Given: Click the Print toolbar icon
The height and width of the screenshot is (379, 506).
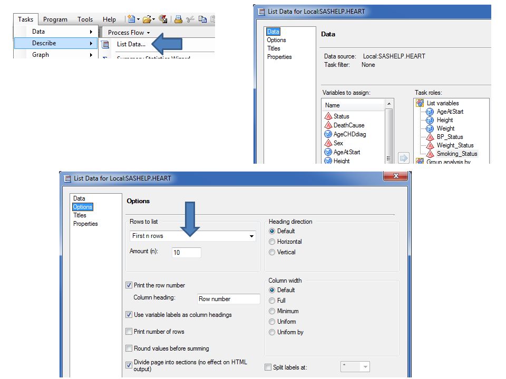Looking at the screenshot, I should click(x=178, y=19).
